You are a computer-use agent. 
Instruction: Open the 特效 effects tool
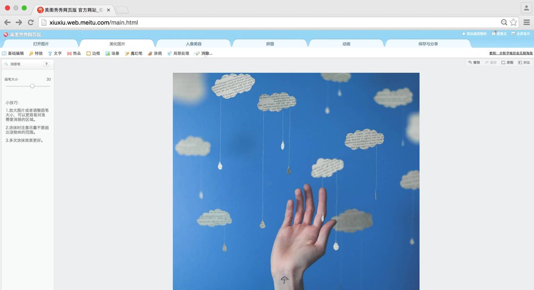click(x=36, y=53)
